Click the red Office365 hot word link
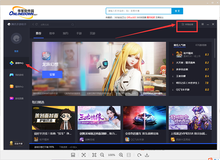The width and height of the screenshot is (220, 160). (x=131, y=17)
